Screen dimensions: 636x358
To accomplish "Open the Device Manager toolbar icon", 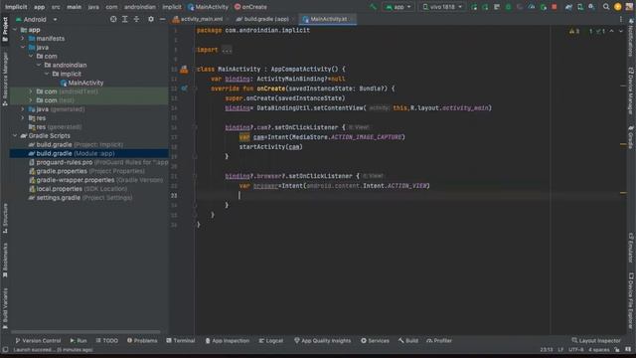I will pyautogui.click(x=580, y=7).
